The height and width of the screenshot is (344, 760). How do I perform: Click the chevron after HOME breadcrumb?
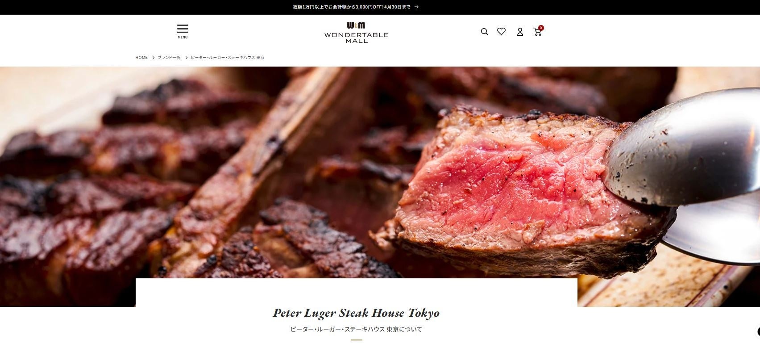click(153, 58)
